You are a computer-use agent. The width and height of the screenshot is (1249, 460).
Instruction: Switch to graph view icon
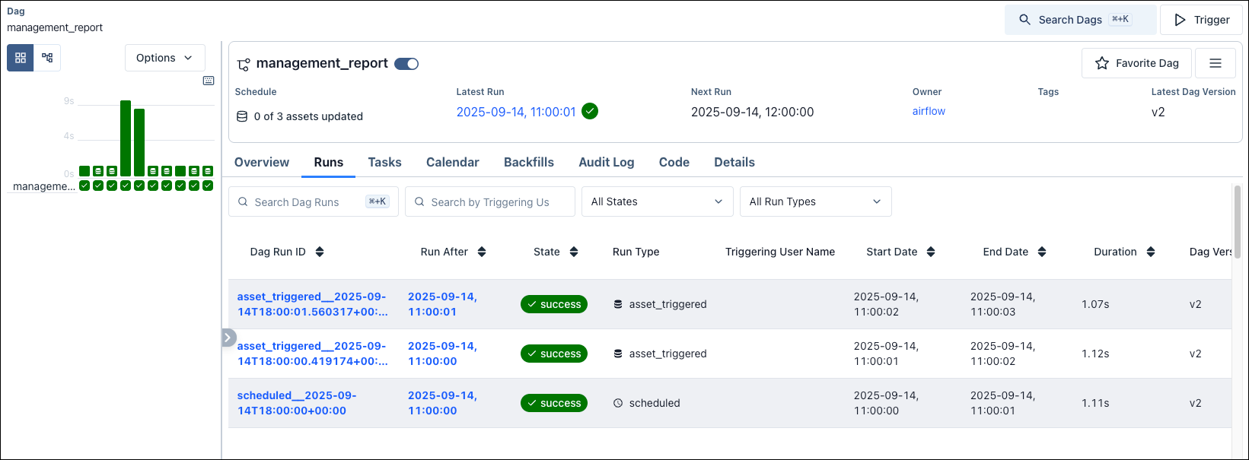47,58
